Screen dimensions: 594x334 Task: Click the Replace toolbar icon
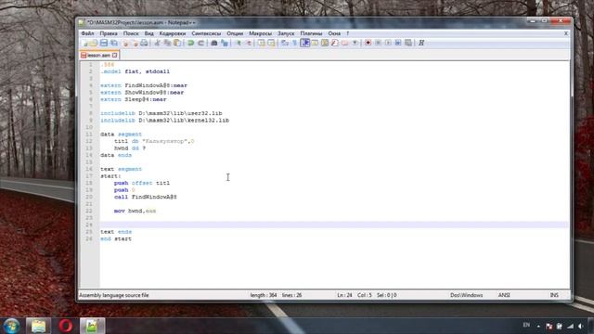point(225,44)
